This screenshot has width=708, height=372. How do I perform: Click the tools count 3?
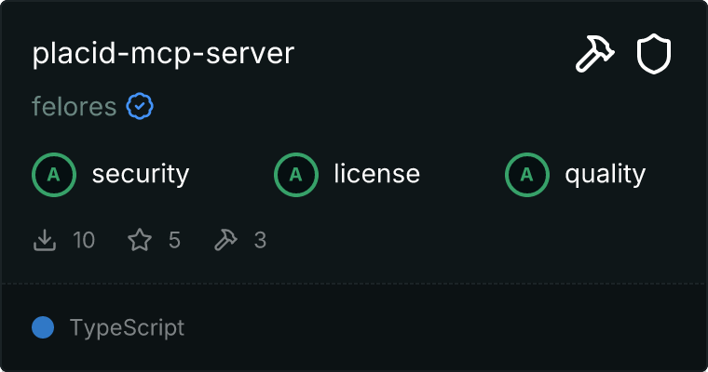pyautogui.click(x=260, y=240)
